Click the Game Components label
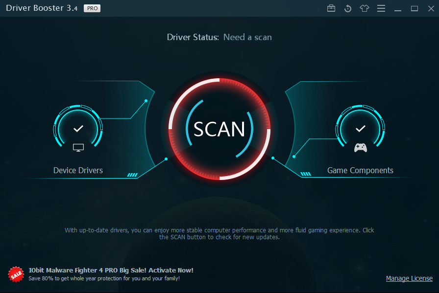Viewport: 439px width, 293px height. click(360, 170)
